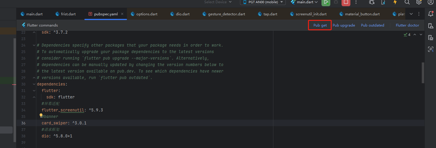
Task: Click the lightbulb intention icon on line 35
Action: (41, 116)
